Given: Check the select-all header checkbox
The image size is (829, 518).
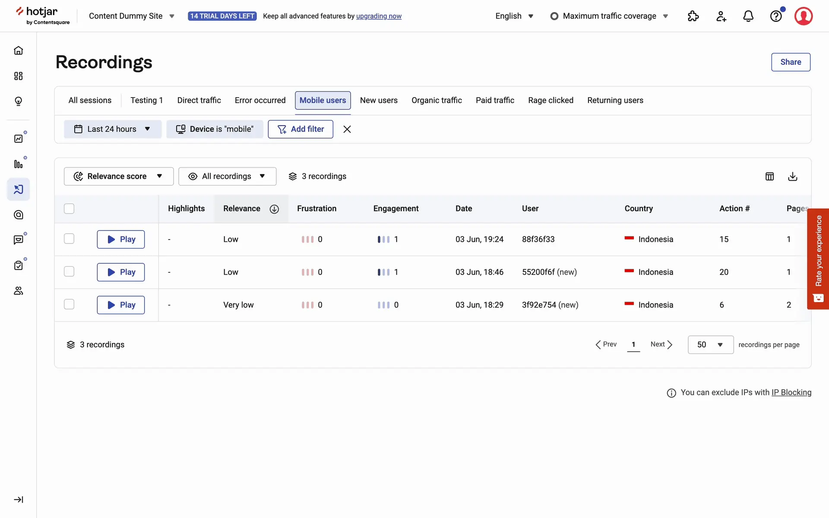Looking at the screenshot, I should pyautogui.click(x=69, y=208).
